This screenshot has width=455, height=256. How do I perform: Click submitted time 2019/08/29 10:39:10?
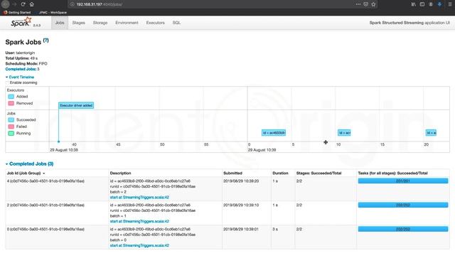(241, 205)
